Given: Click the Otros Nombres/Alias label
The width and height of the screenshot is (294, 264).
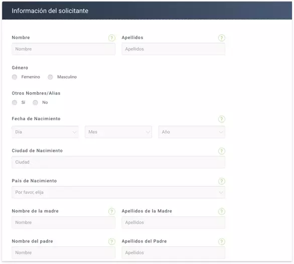Looking at the screenshot, I should pyautogui.click(x=36, y=93).
